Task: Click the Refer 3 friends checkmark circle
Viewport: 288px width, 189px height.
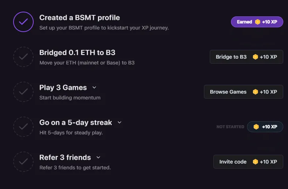Action: pyautogui.click(x=23, y=162)
